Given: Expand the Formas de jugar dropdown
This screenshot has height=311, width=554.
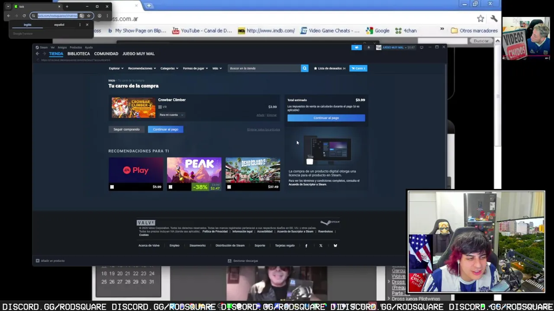Looking at the screenshot, I should (x=195, y=68).
